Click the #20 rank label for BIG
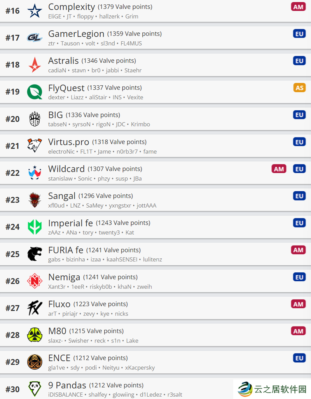The width and height of the screenshot is (311, 399). coord(12,119)
